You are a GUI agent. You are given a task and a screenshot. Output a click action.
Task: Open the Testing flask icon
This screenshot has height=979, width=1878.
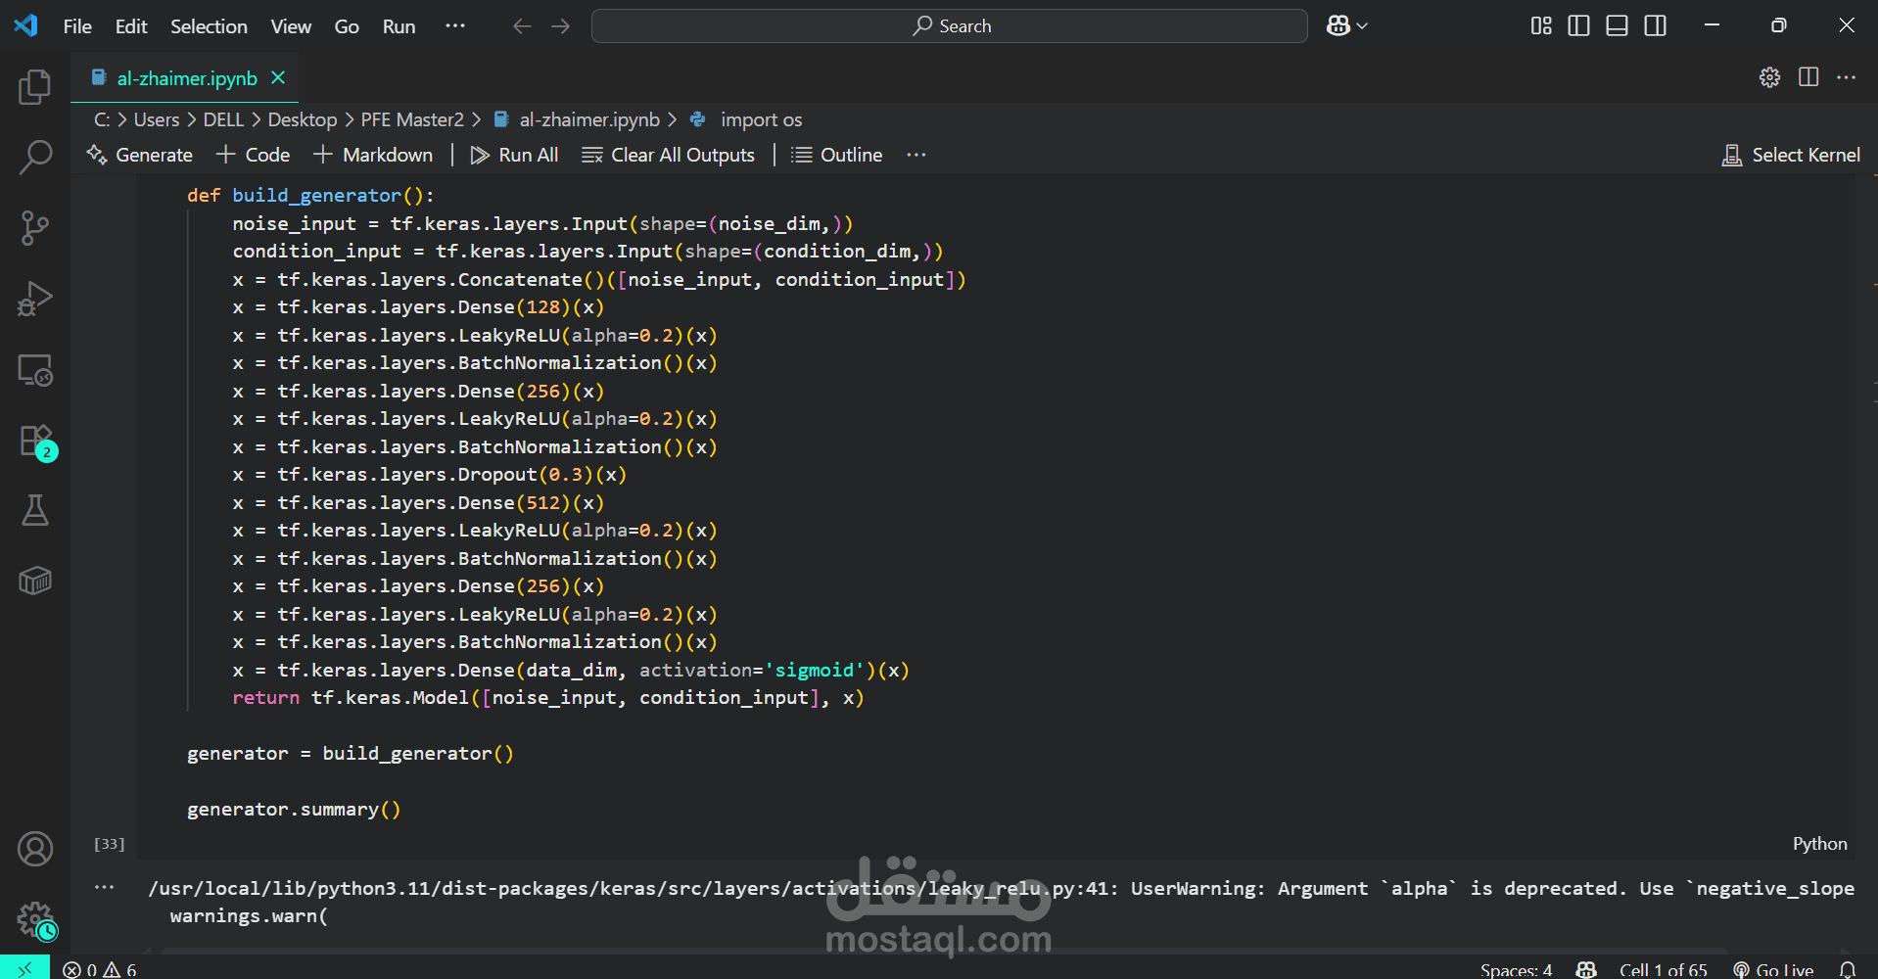tap(35, 510)
